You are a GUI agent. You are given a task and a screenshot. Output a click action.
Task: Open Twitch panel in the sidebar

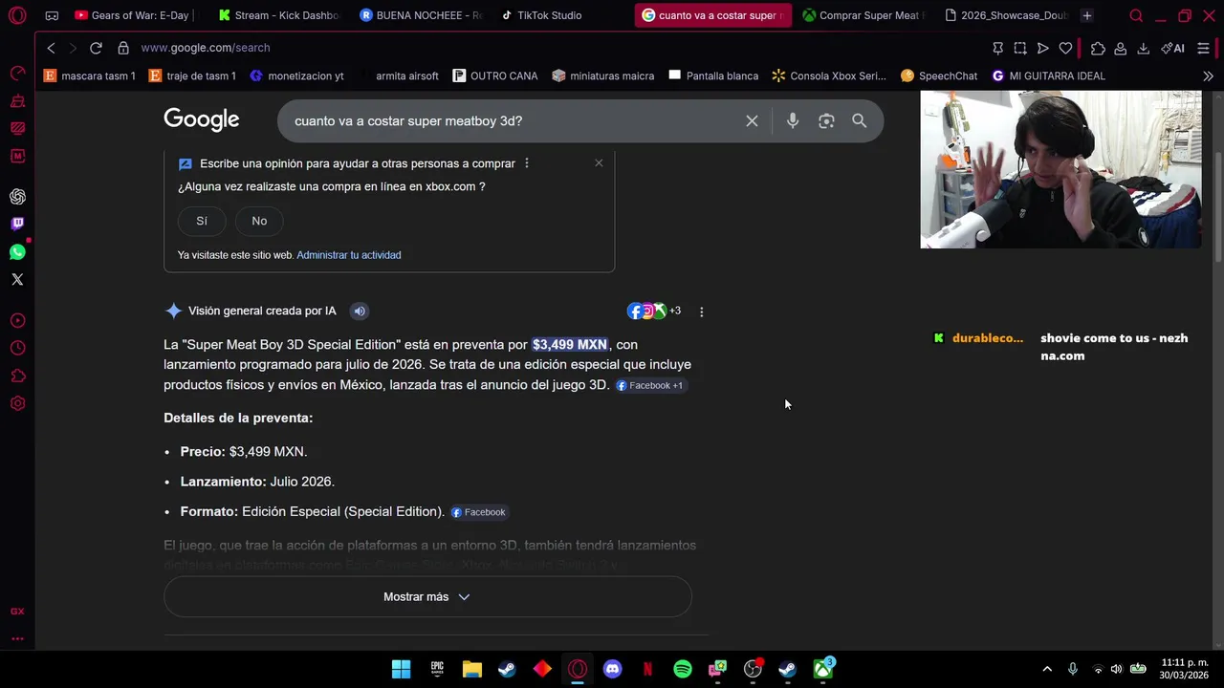click(x=17, y=225)
